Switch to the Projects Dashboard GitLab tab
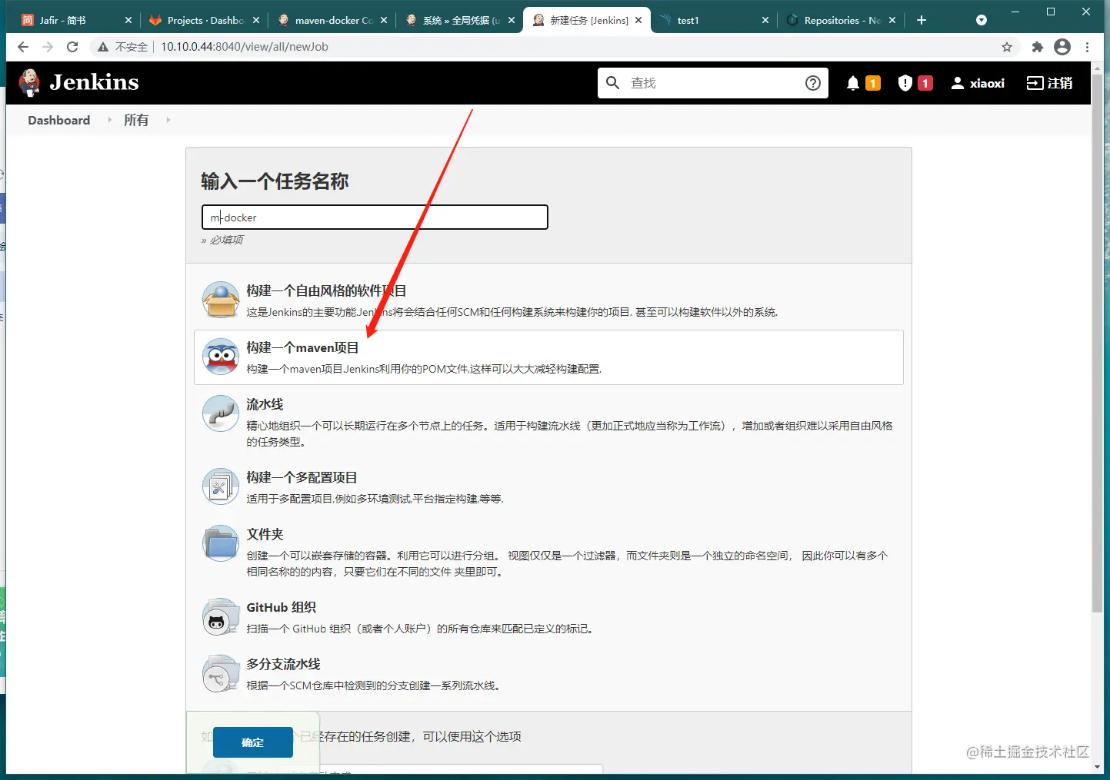The height and width of the screenshot is (780, 1110). [x=204, y=20]
